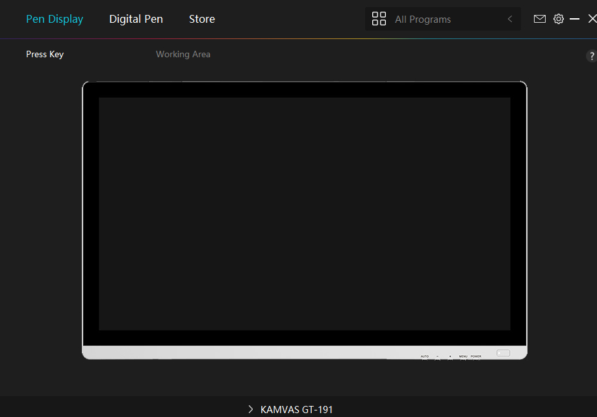Switch to the Working Area section
This screenshot has height=417, width=597.
[x=183, y=54]
